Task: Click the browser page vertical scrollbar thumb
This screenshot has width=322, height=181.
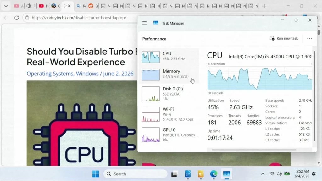Action: pyautogui.click(x=319, y=32)
